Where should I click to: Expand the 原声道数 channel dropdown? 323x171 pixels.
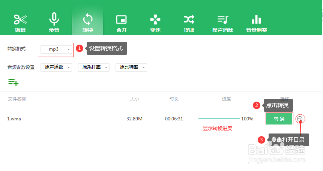click(x=56, y=67)
